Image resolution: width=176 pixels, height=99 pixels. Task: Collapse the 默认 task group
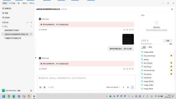pos(5,27)
